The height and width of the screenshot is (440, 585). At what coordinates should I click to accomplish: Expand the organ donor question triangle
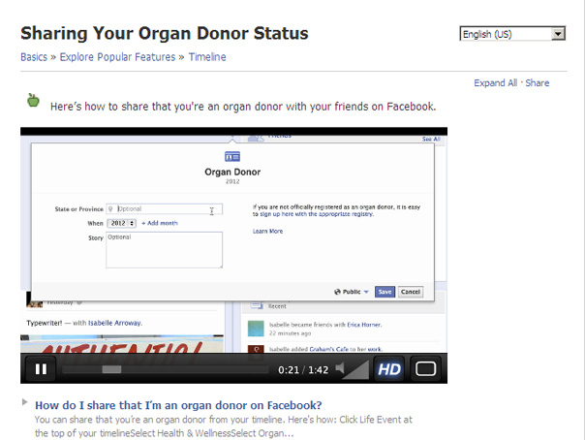pos(24,402)
